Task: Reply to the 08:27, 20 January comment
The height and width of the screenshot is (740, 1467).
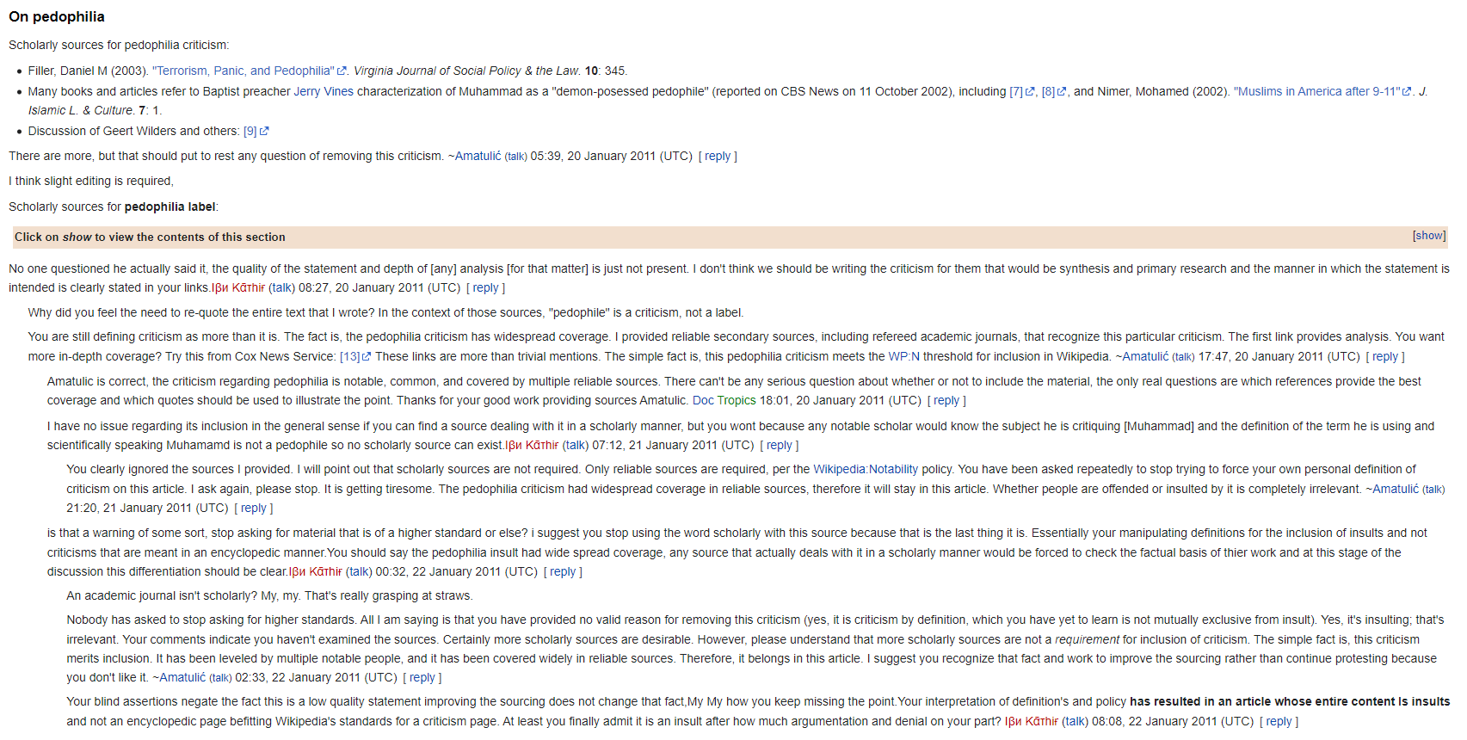Action: (485, 287)
